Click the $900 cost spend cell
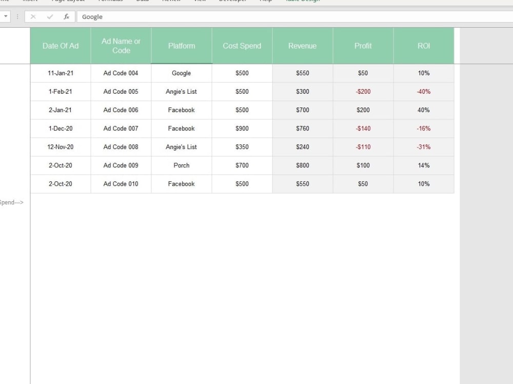This screenshot has height=384, width=513. 242,129
